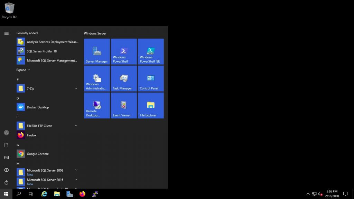The image size is (354, 199).
Task: Click the Power button in Start menu
Action: [x=6, y=182]
